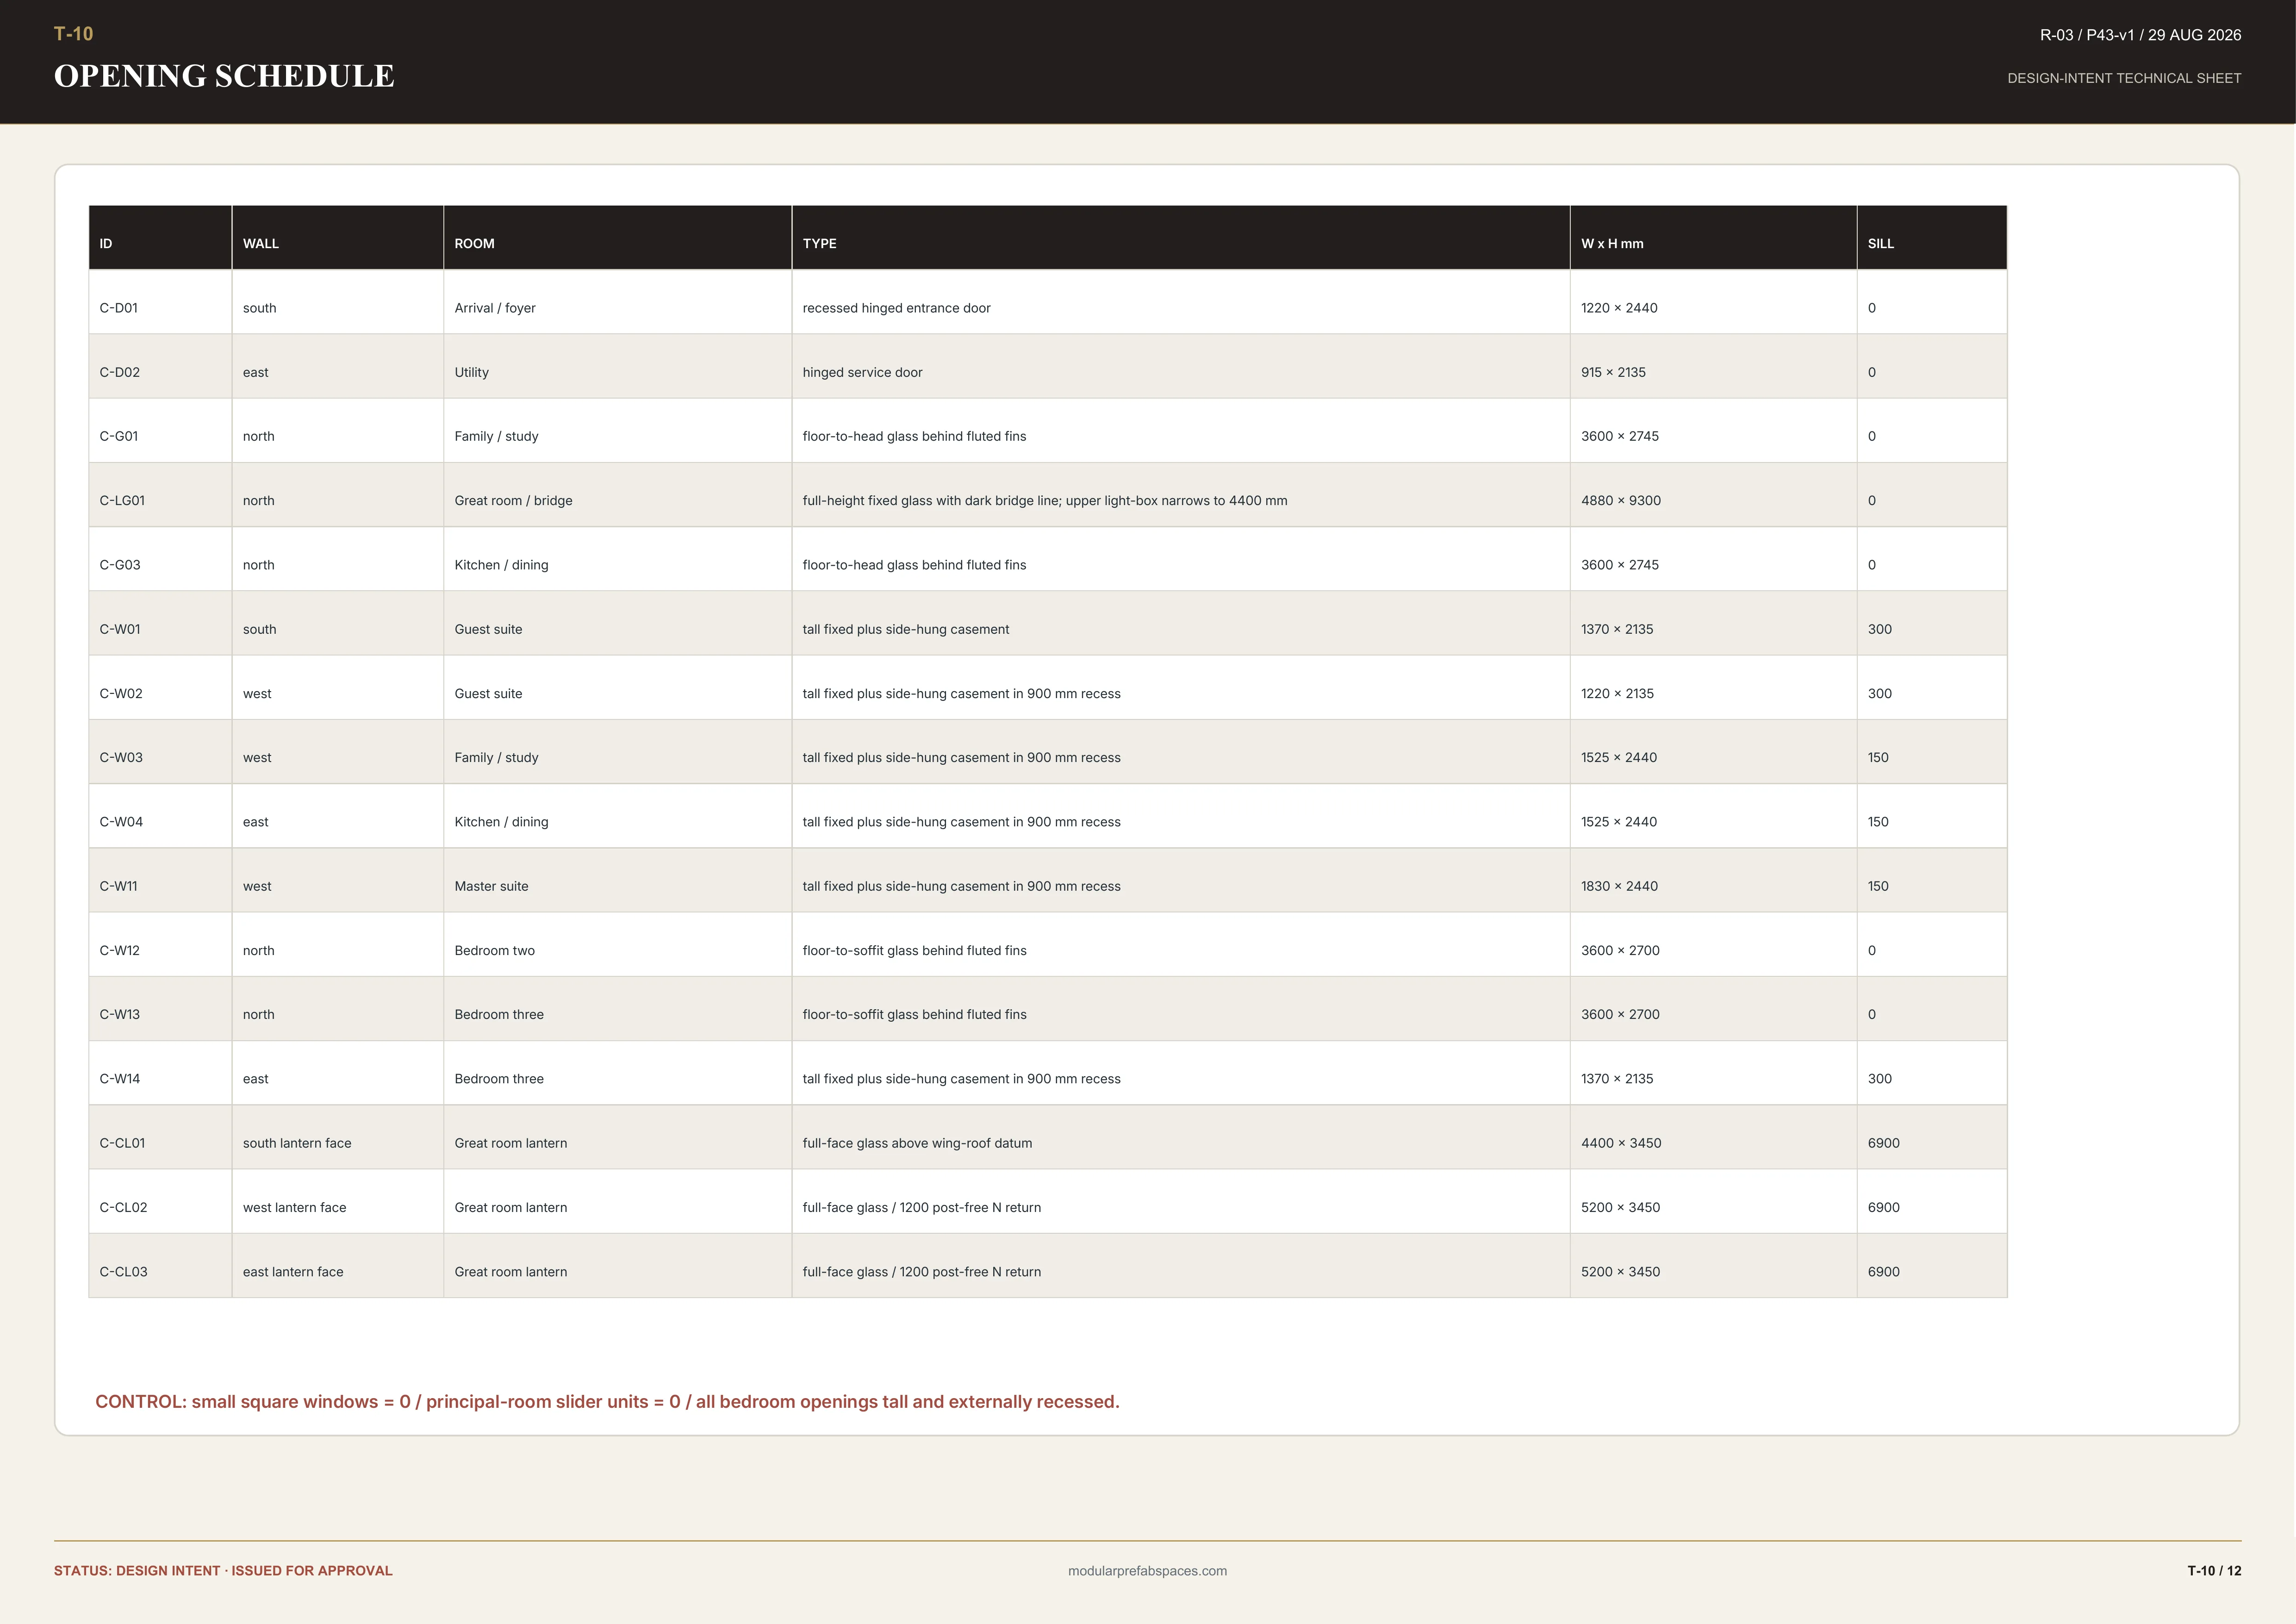This screenshot has height=1624, width=2296.
Task: Click STATUS: DESIGN INTENT footer text
Action: [223, 1571]
